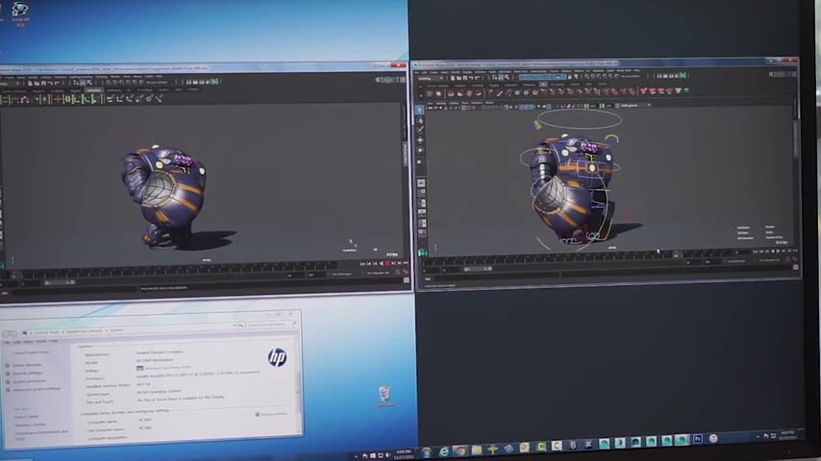The width and height of the screenshot is (821, 461).
Task: Play forward in right Maya playback controls
Action: [x=778, y=252]
